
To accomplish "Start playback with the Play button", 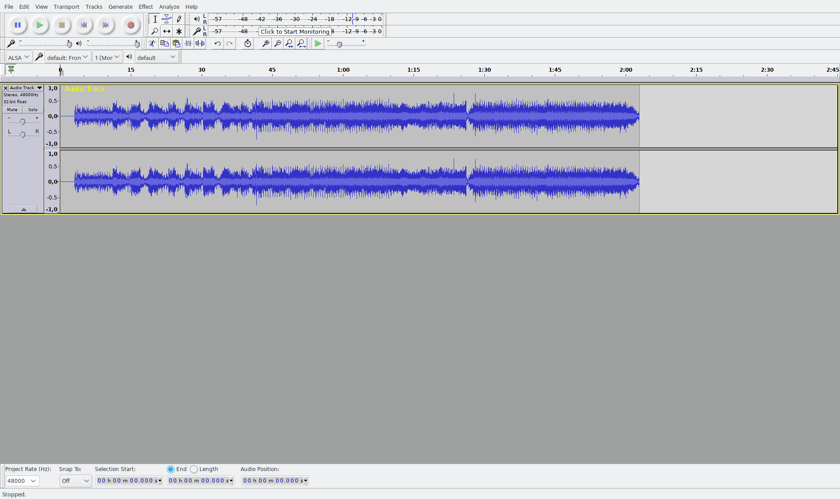I will [40, 25].
